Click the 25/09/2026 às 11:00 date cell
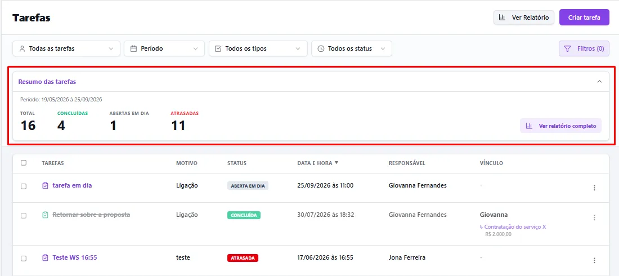This screenshot has width=619, height=276. 325,185
